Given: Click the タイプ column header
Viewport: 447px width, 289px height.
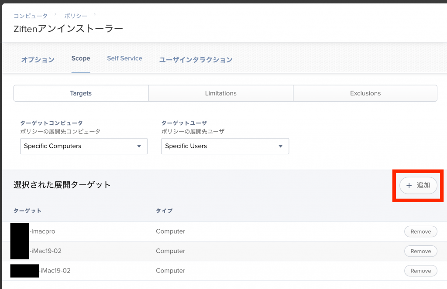Looking at the screenshot, I should click(x=164, y=211).
